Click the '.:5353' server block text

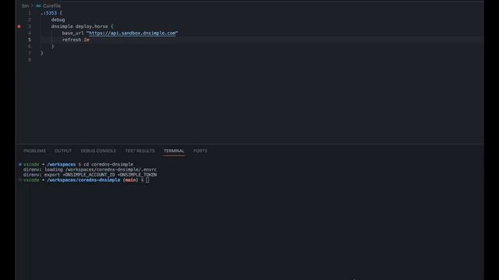click(x=48, y=13)
